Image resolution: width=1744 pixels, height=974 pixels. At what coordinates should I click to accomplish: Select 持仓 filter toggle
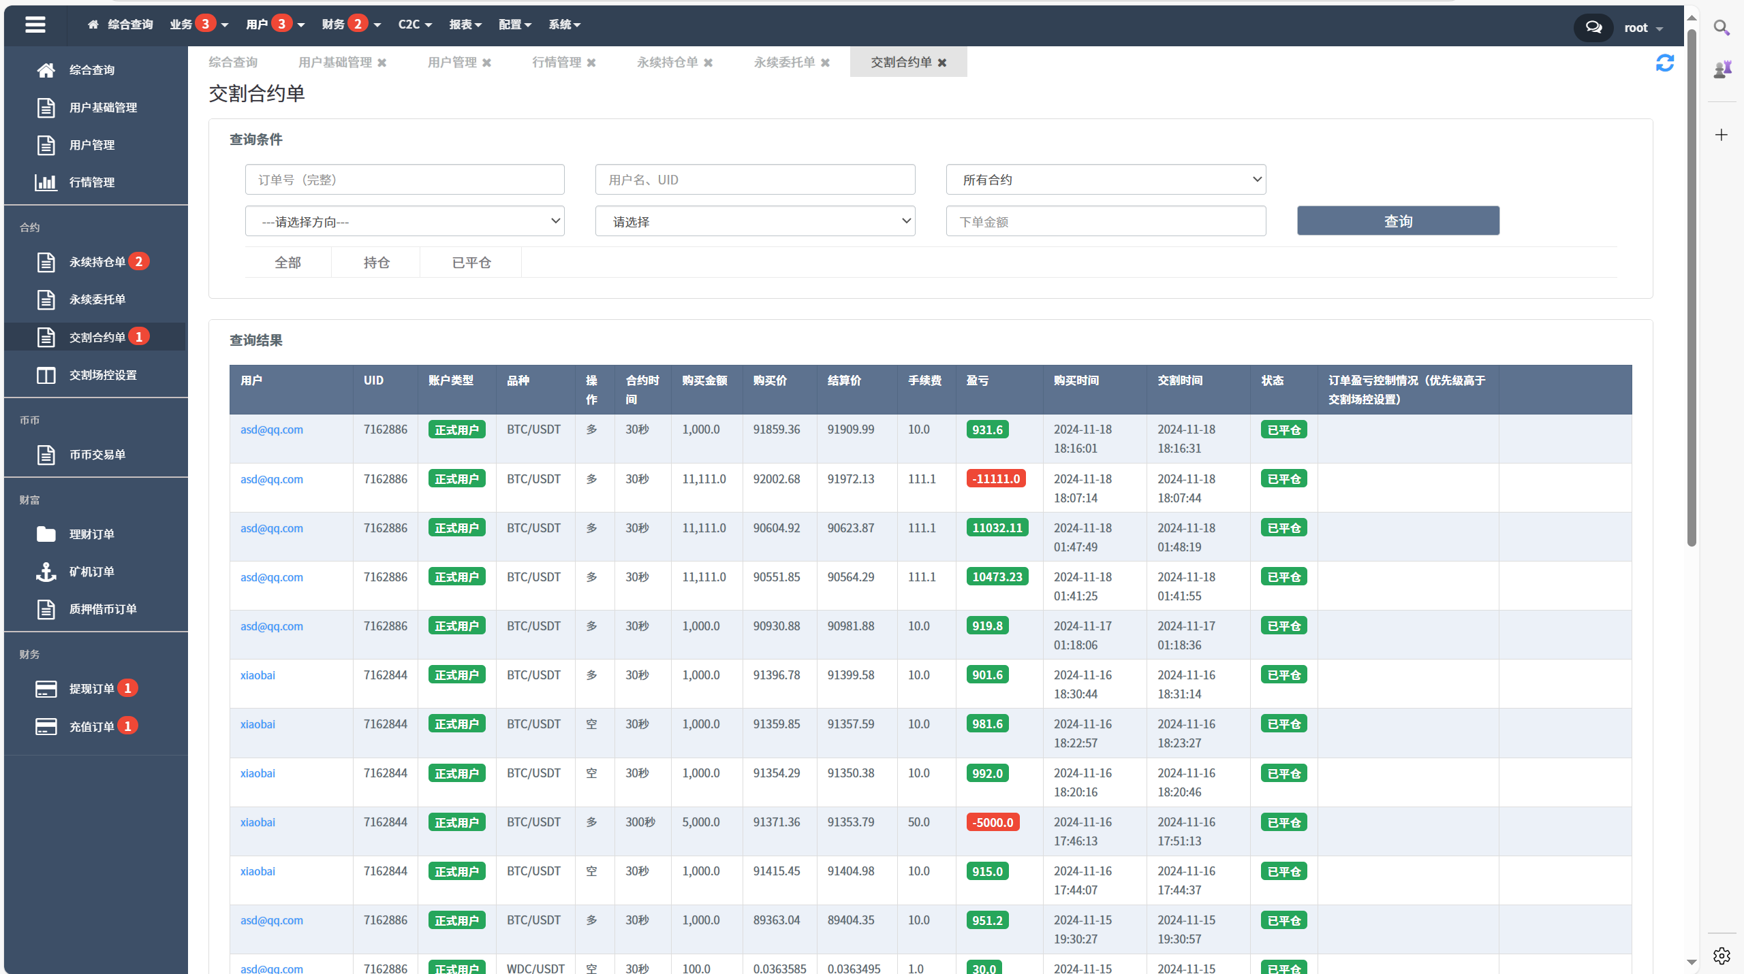point(376,262)
